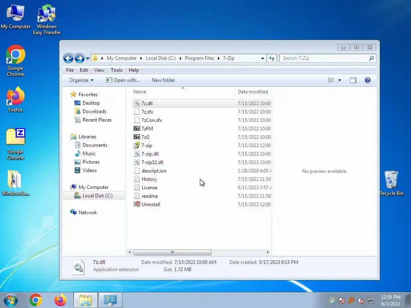411x308 pixels.
Task: Select the 7z.dll file icon
Action: pos(137,103)
